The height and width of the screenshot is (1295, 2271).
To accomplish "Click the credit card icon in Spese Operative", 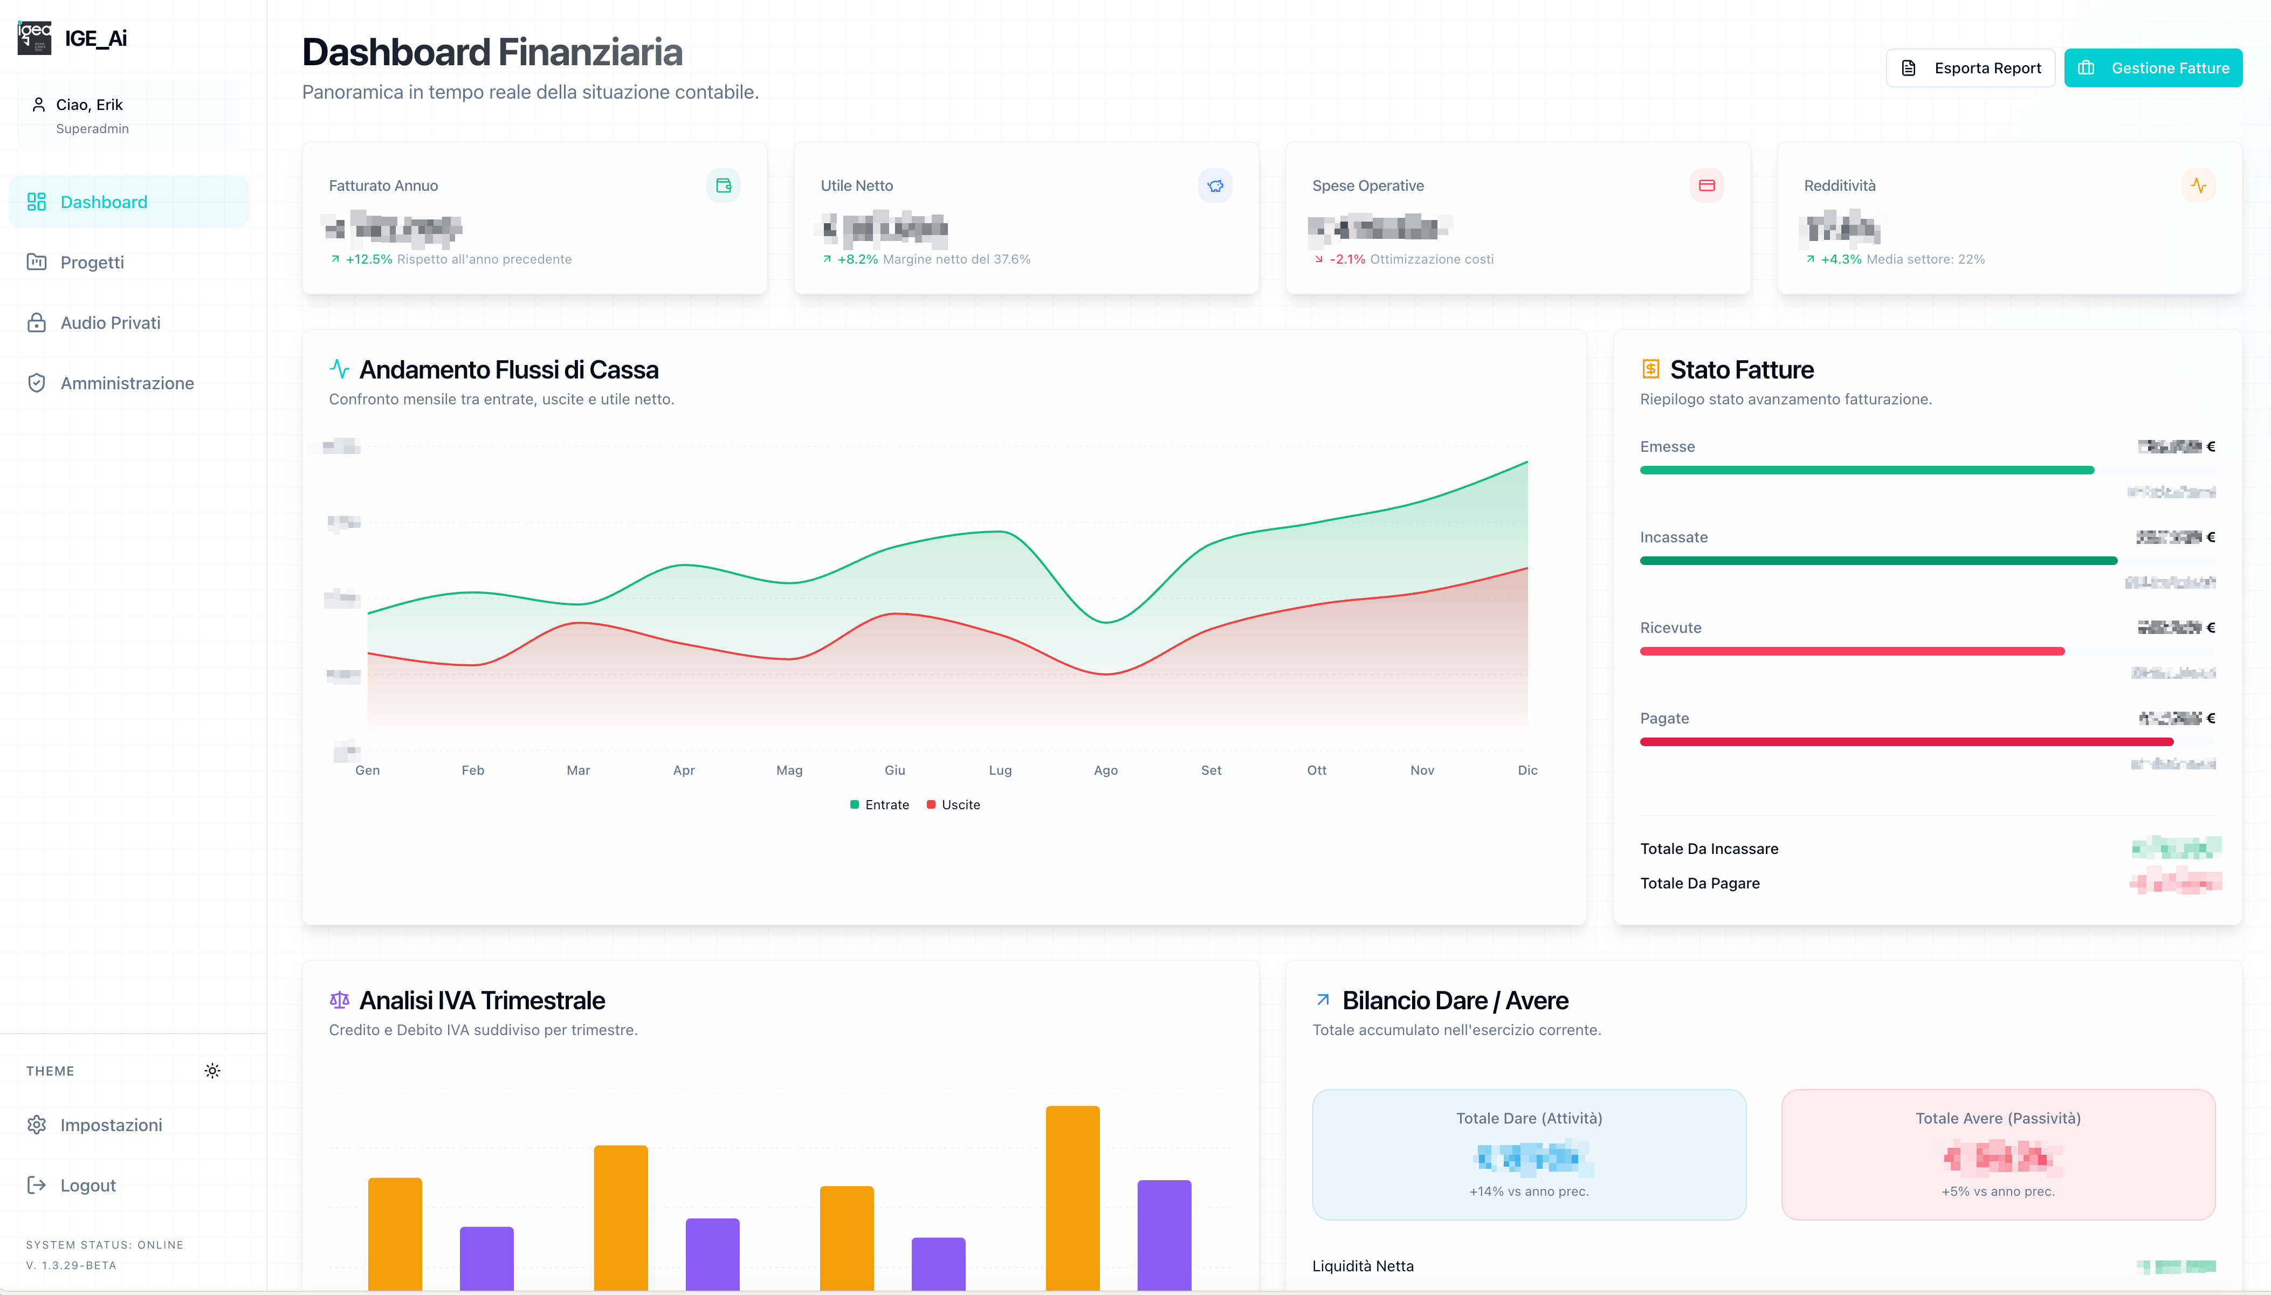I will coord(1706,186).
